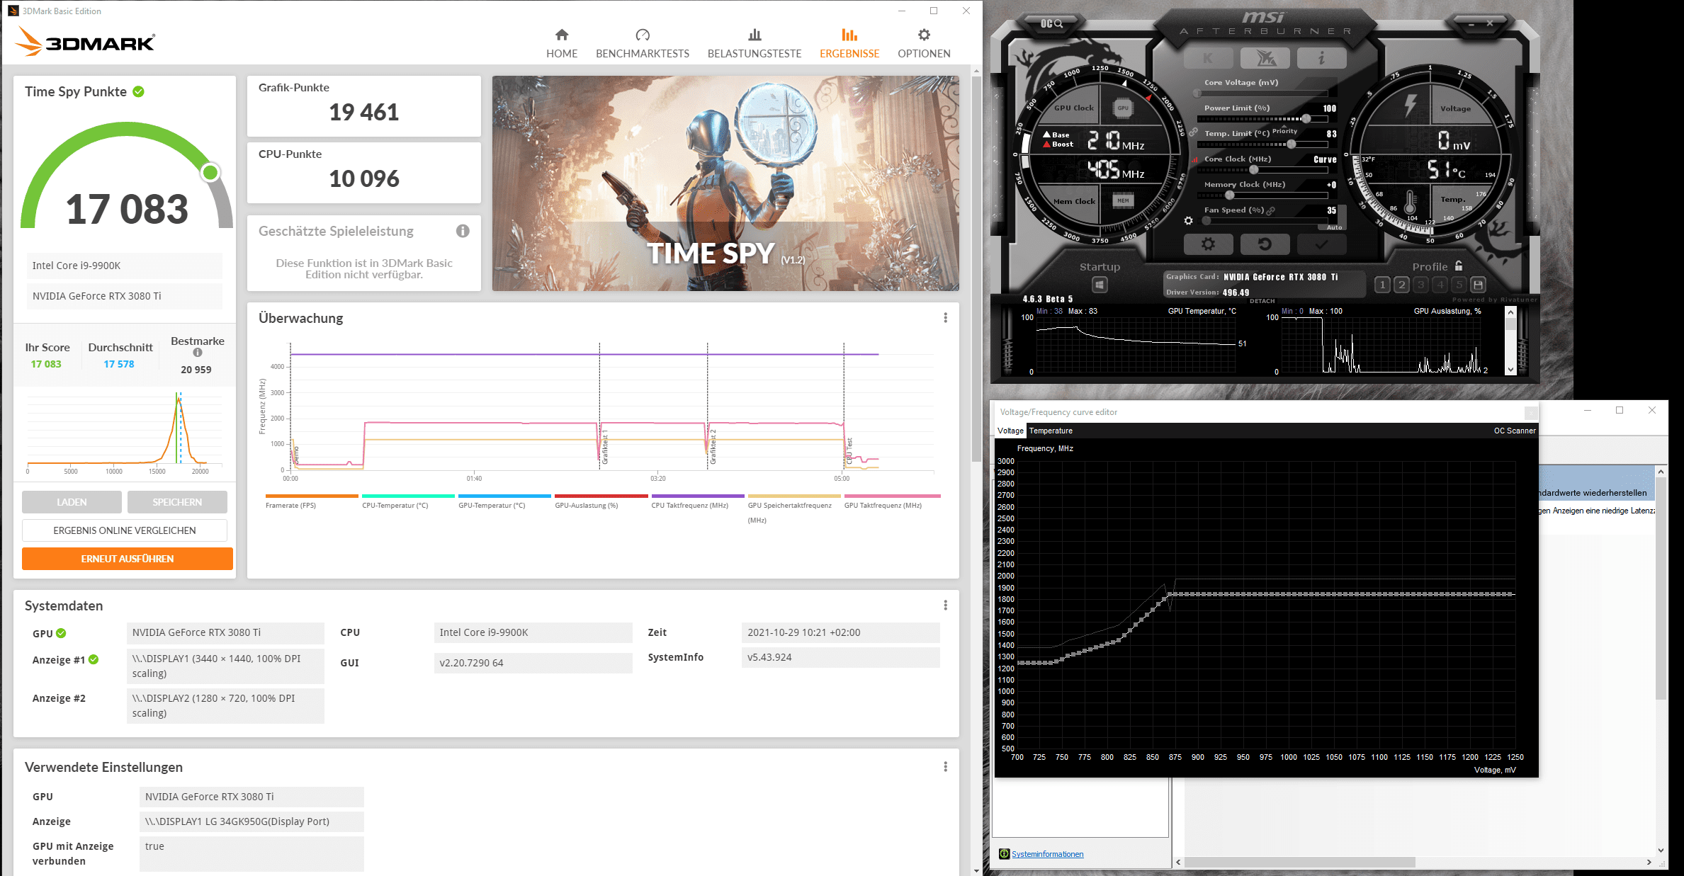Adjust Memory Clock slider handle
Viewport: 1684px width, 876px height.
pos(1230,195)
